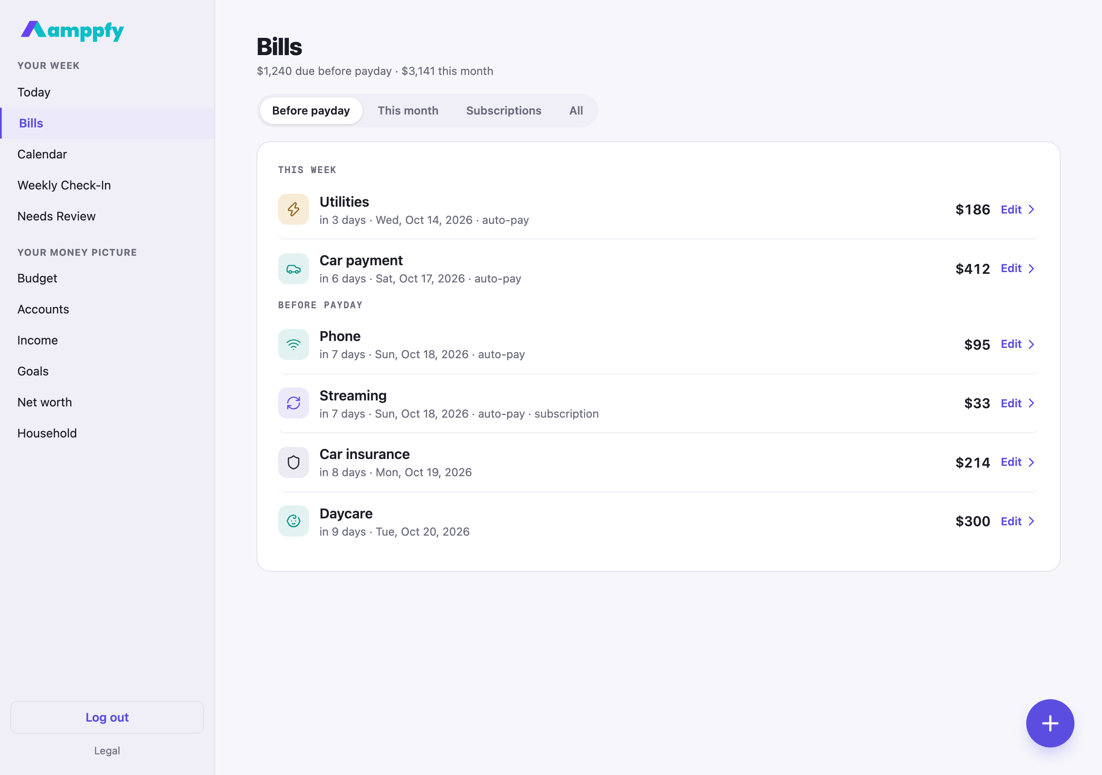The width and height of the screenshot is (1102, 775).
Task: Open Bills in the sidebar
Action: click(108, 123)
